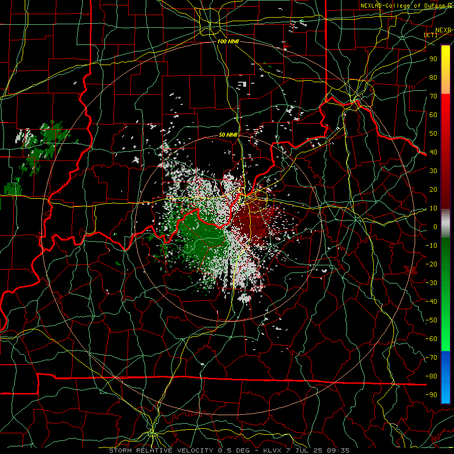The image size is (454, 454).
Task: Click the -70 value on the velocity scale
Action: click(x=431, y=358)
